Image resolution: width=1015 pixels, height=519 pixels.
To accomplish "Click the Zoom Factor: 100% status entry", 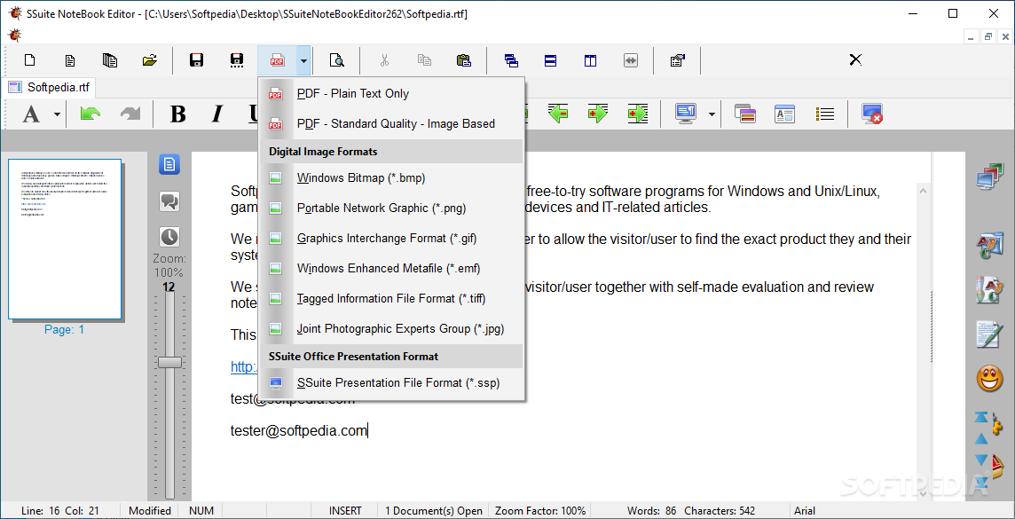I will [x=540, y=511].
